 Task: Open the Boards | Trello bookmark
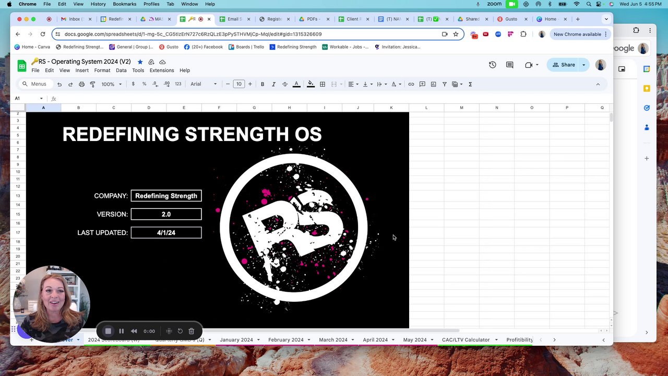click(x=246, y=47)
